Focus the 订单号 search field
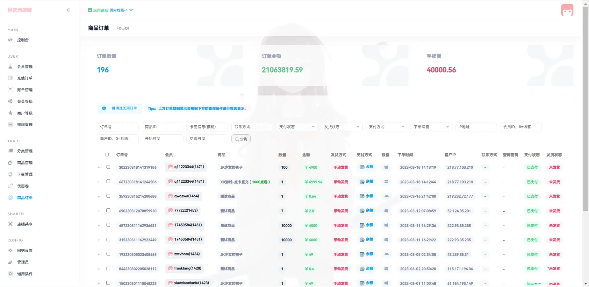The image size is (589, 287). [x=118, y=127]
